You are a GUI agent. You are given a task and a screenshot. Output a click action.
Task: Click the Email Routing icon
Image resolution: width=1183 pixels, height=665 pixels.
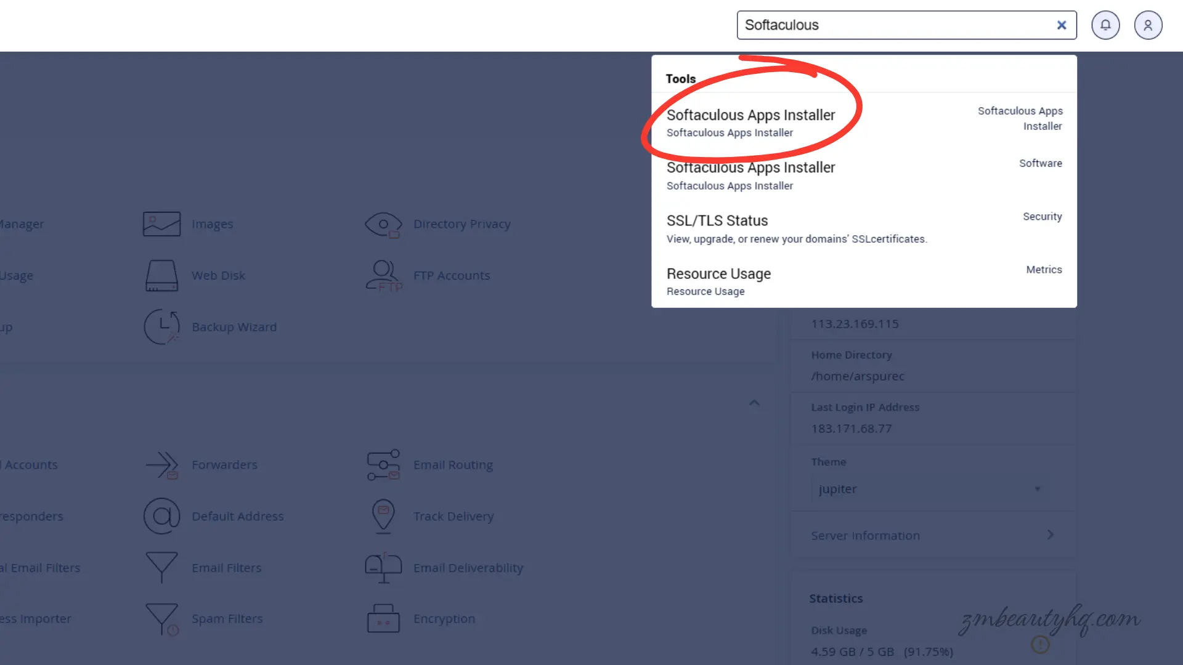(383, 465)
